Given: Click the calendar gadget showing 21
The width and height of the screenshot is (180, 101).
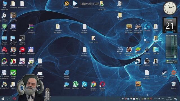Looking at the screenshot, I should (170, 25).
